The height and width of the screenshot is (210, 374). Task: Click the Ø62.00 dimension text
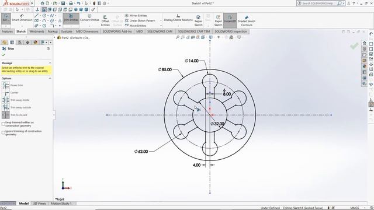(141, 152)
